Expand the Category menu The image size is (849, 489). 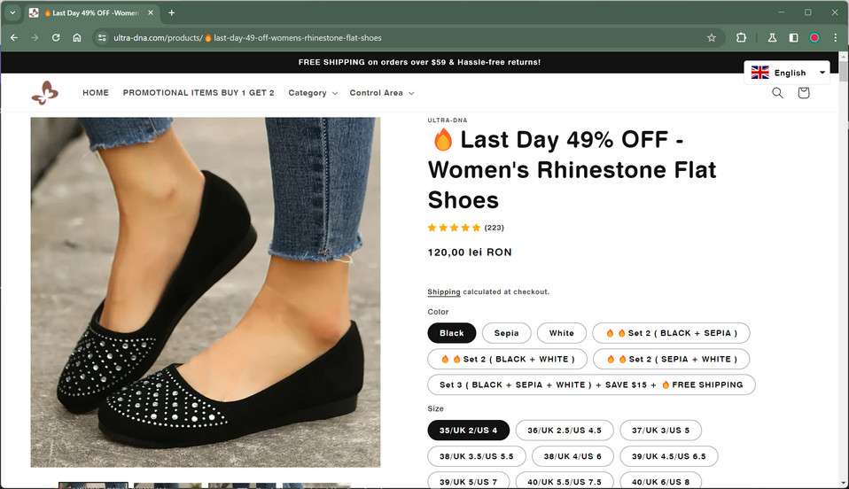(312, 93)
